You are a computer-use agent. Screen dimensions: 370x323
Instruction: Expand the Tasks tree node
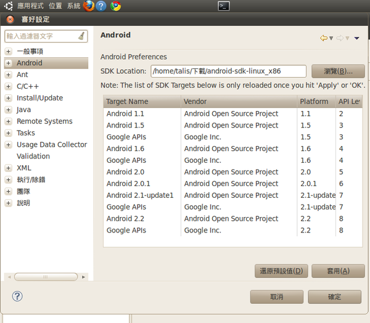click(8, 133)
